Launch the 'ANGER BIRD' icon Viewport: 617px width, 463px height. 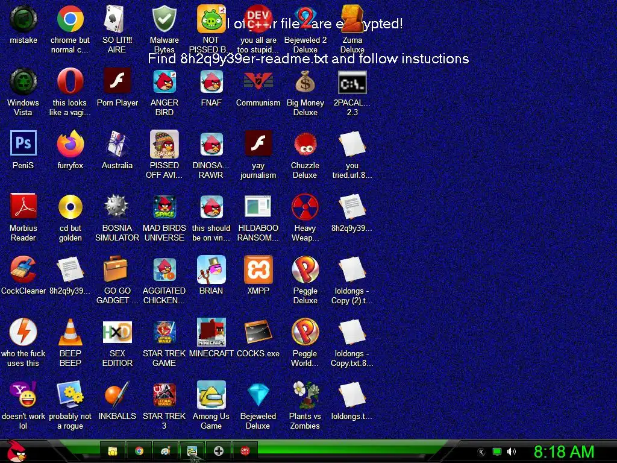tap(164, 81)
